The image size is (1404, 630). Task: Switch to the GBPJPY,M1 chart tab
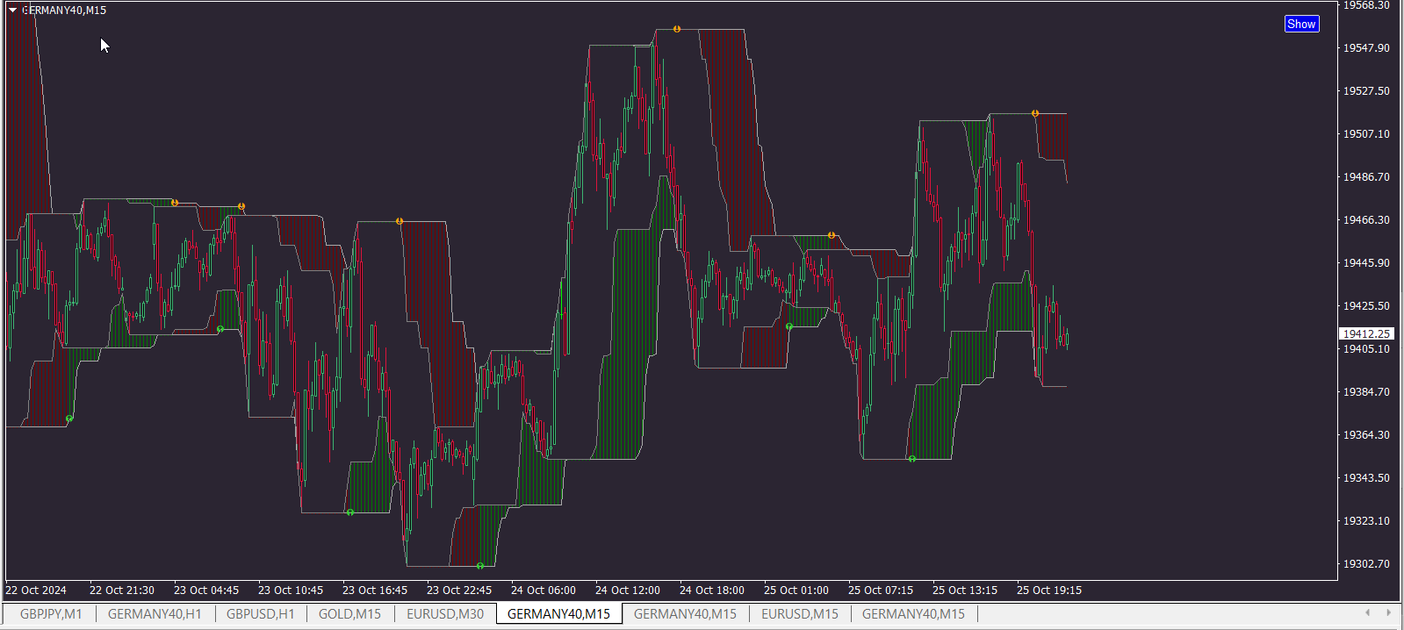click(51, 614)
